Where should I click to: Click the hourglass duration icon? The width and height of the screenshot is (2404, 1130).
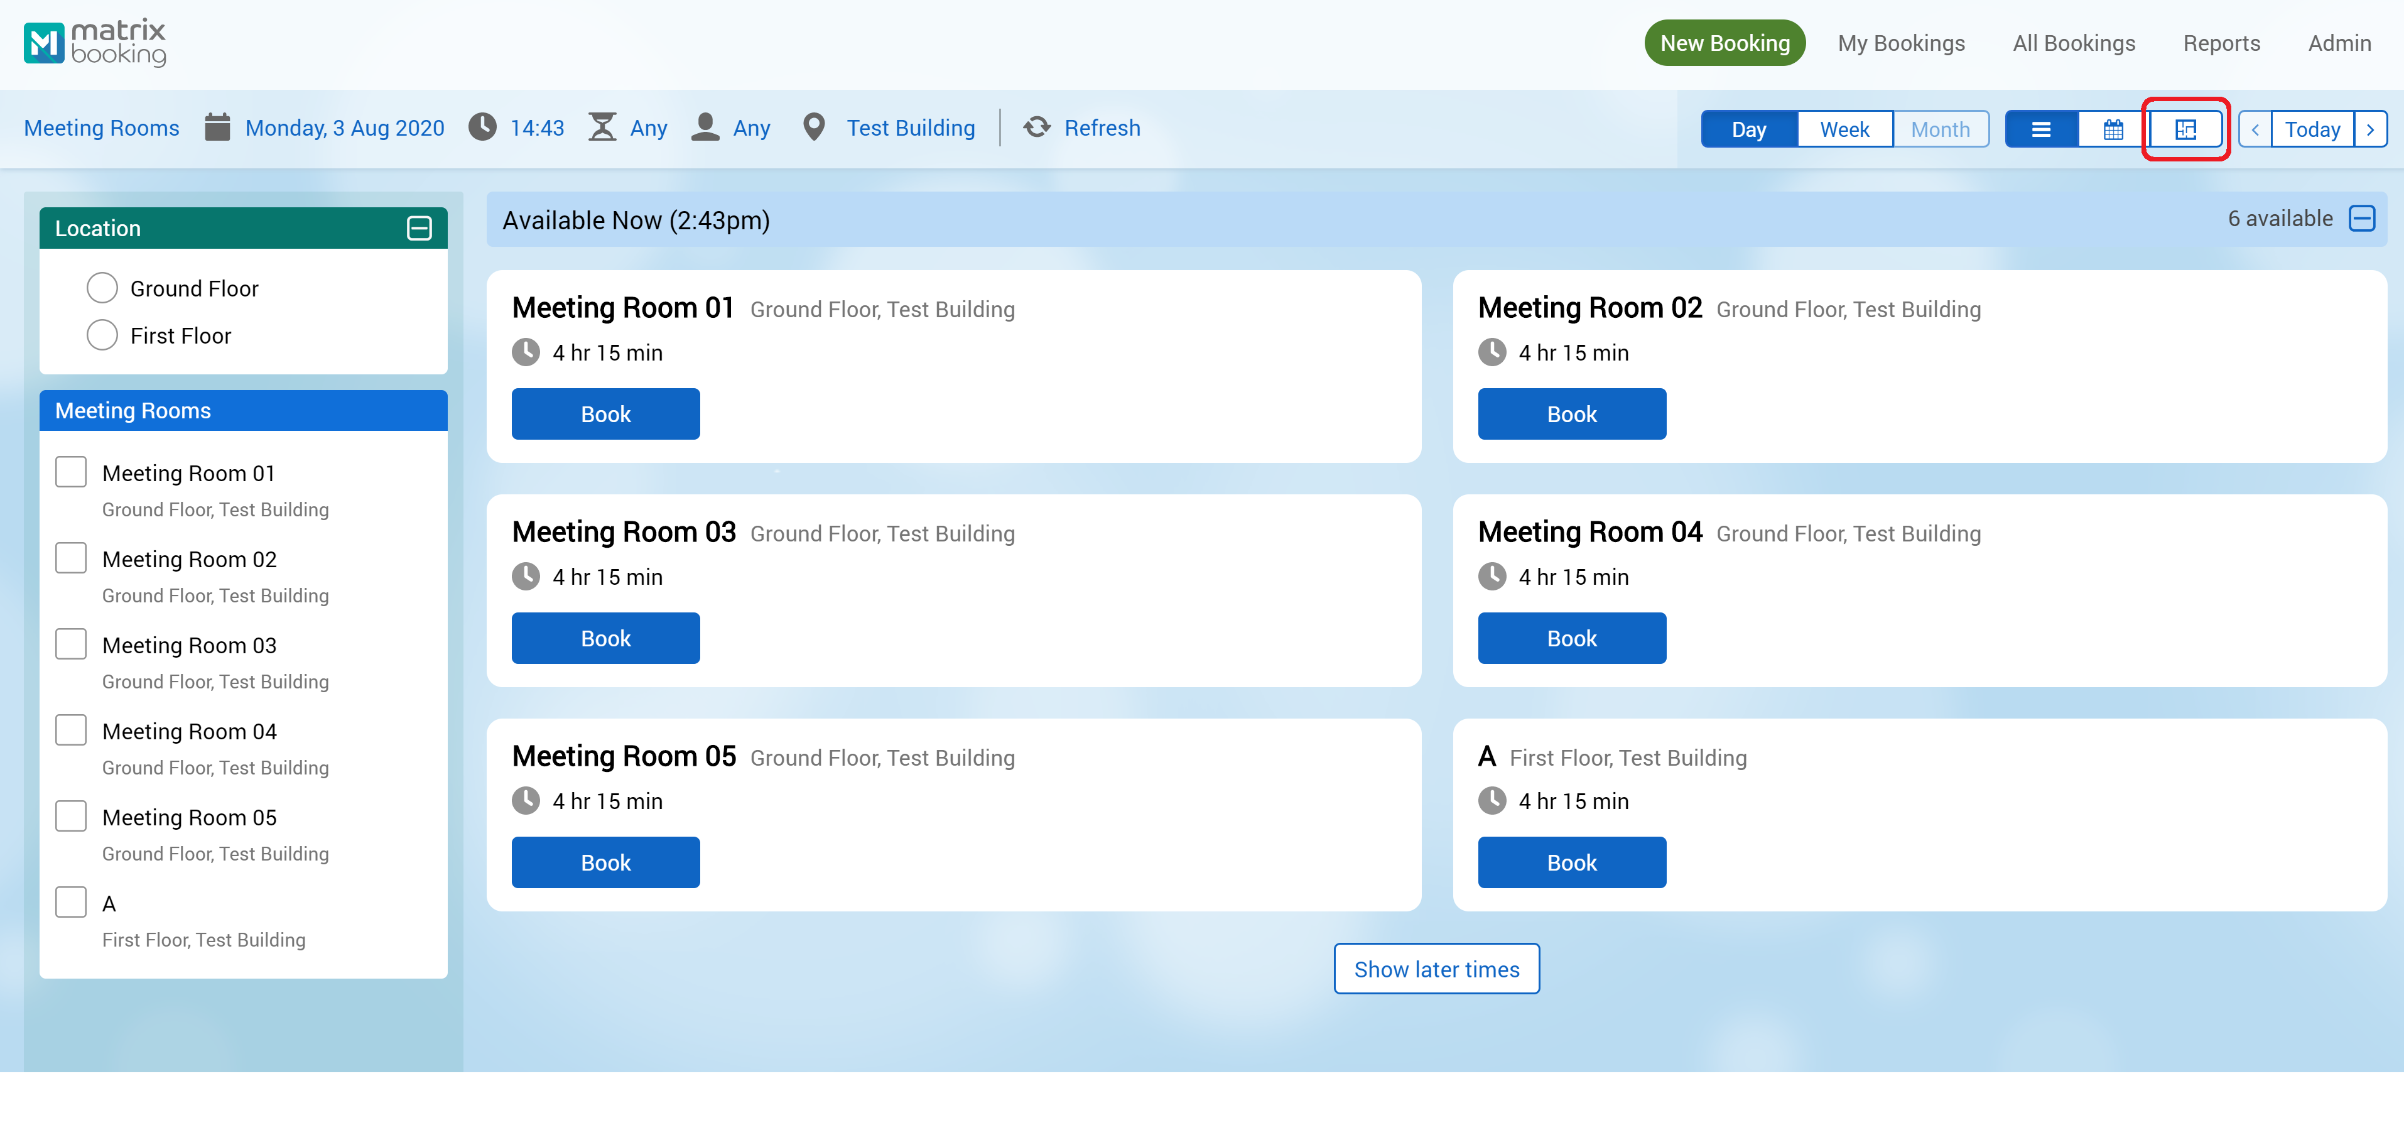coord(602,127)
